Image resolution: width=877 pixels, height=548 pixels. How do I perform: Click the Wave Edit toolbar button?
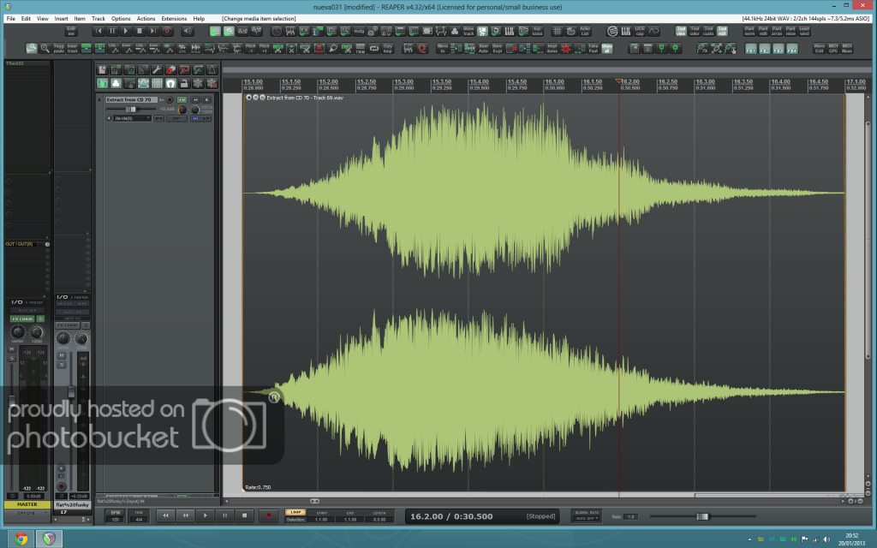(819, 48)
